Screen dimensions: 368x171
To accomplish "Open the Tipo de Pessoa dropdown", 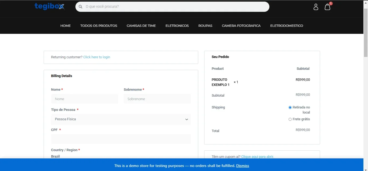I will click(x=121, y=119).
